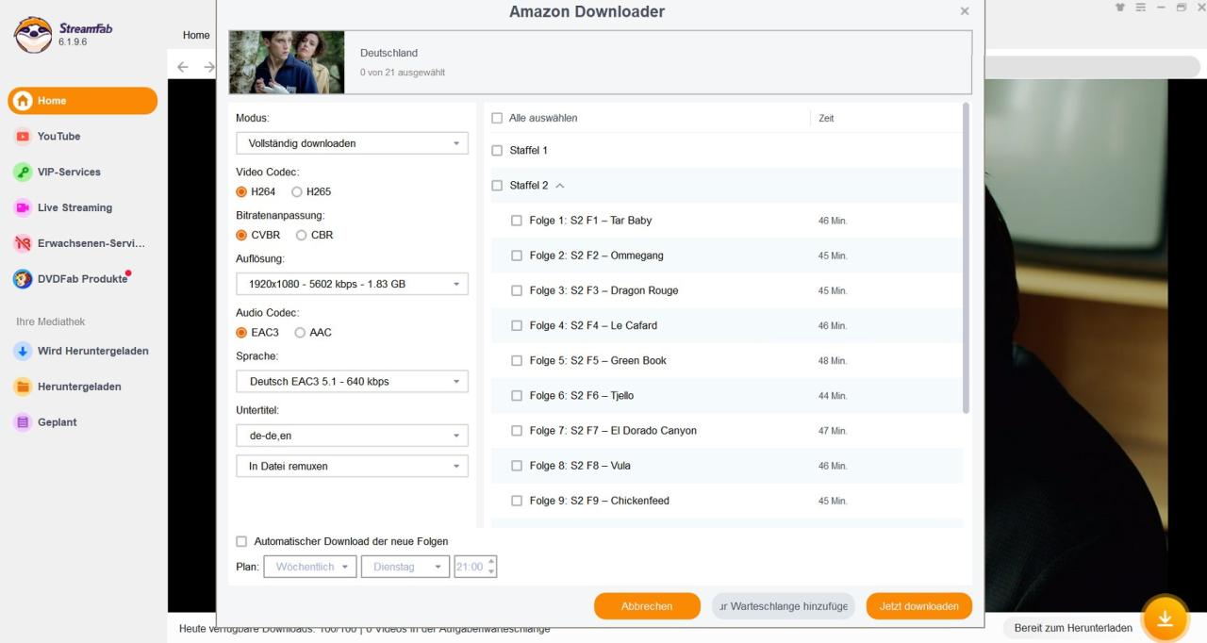Open the Auflösung resolution dropdown
Image resolution: width=1207 pixels, height=643 pixels.
[352, 284]
